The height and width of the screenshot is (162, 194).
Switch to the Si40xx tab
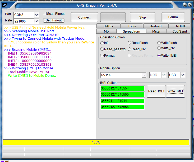pyautogui.click(x=108, y=26)
